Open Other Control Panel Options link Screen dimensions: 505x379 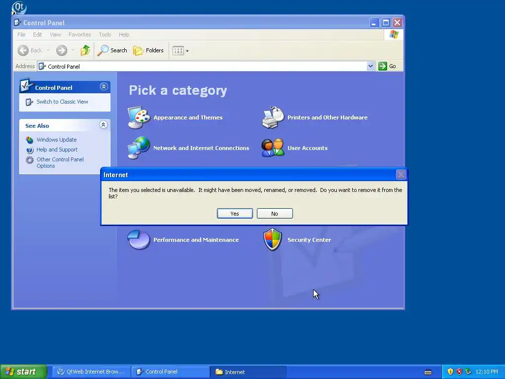click(60, 162)
